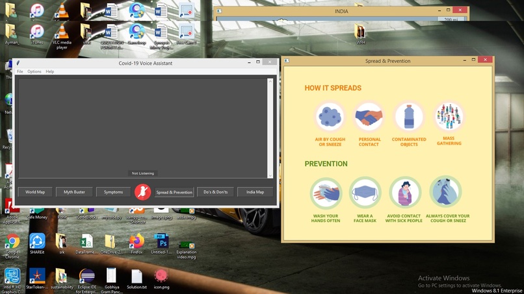Viewport: 524px width, 294px height.
Task: Maximize the Covid-19 Voice Assistant window
Action: [x=258, y=62]
